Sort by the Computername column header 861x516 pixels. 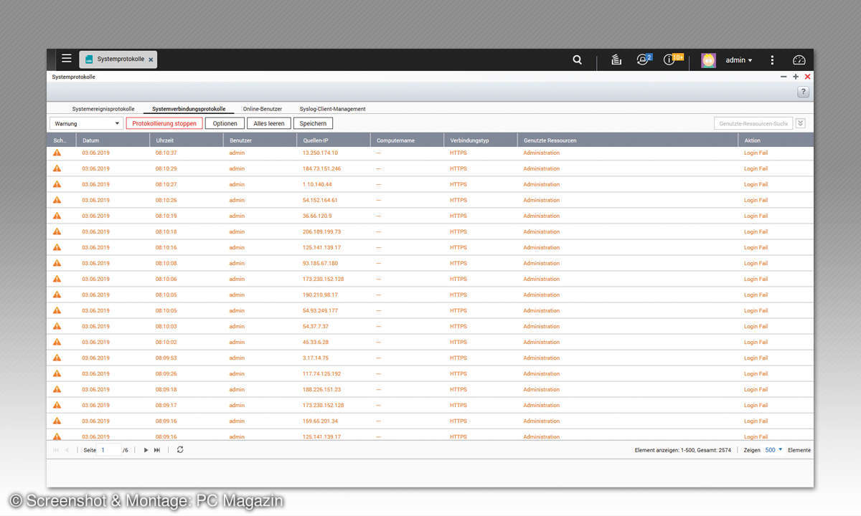pos(407,140)
